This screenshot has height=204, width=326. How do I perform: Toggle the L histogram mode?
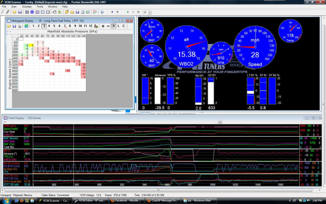point(118,26)
